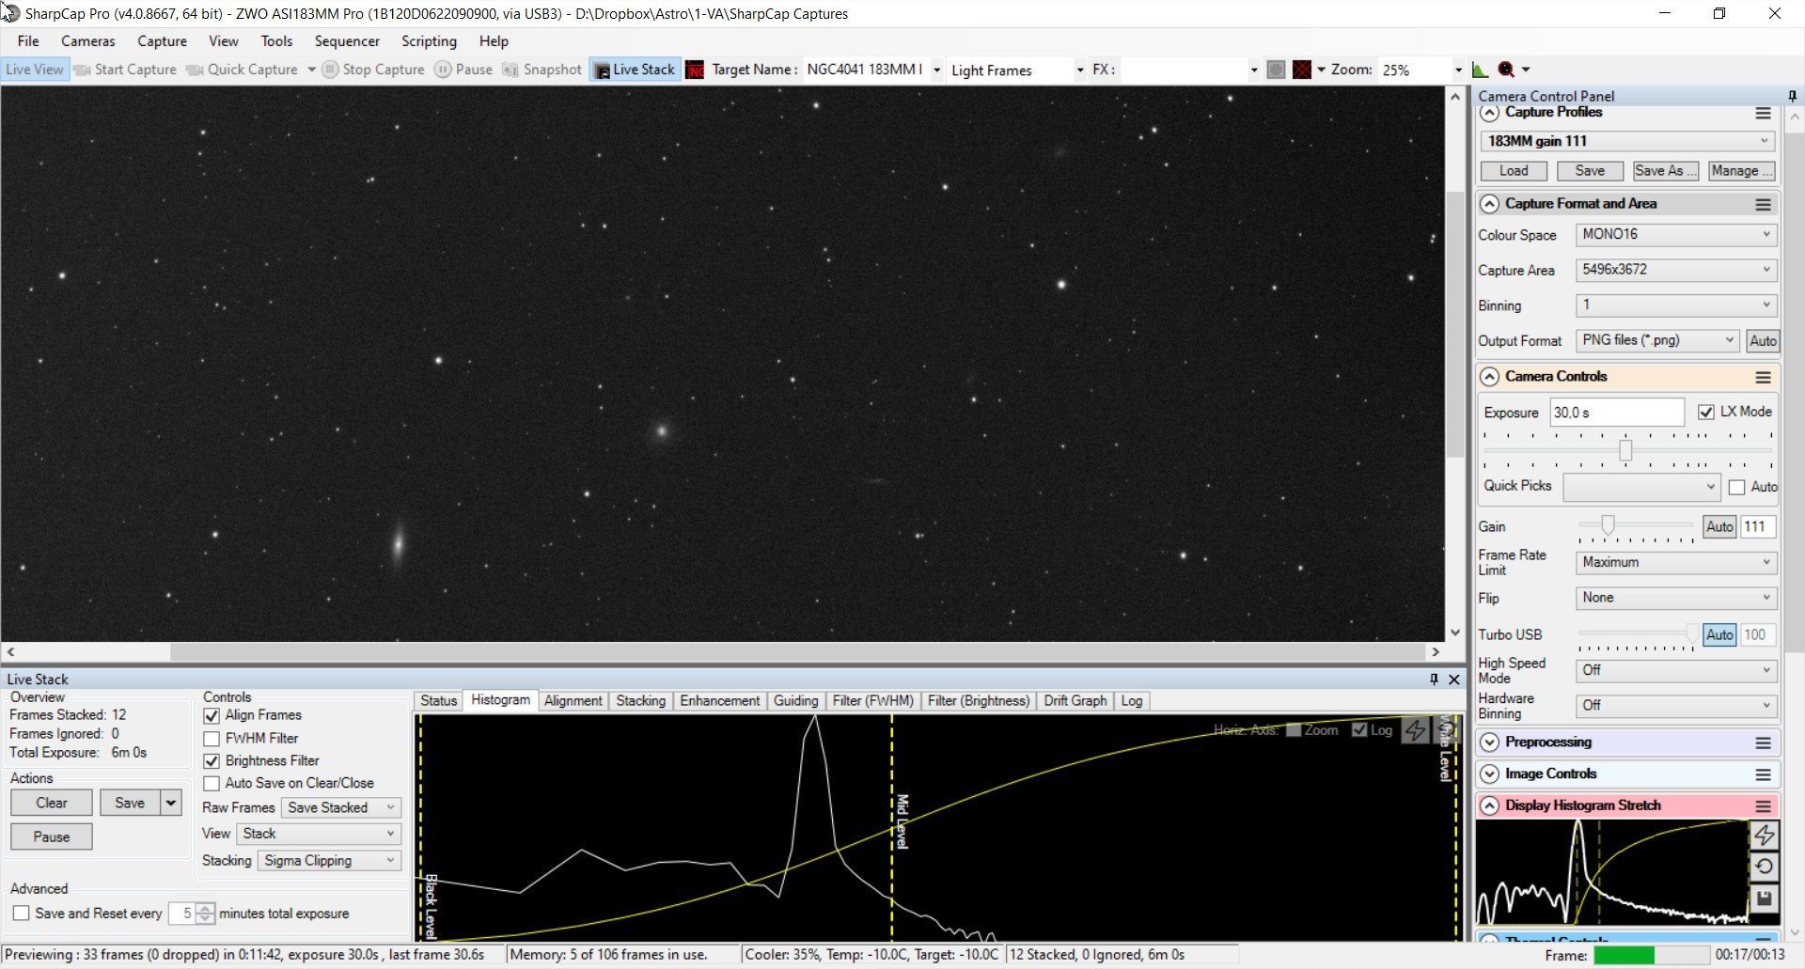Open the Stacking Sigma Clipping dropdown
The image size is (1805, 969).
click(330, 861)
